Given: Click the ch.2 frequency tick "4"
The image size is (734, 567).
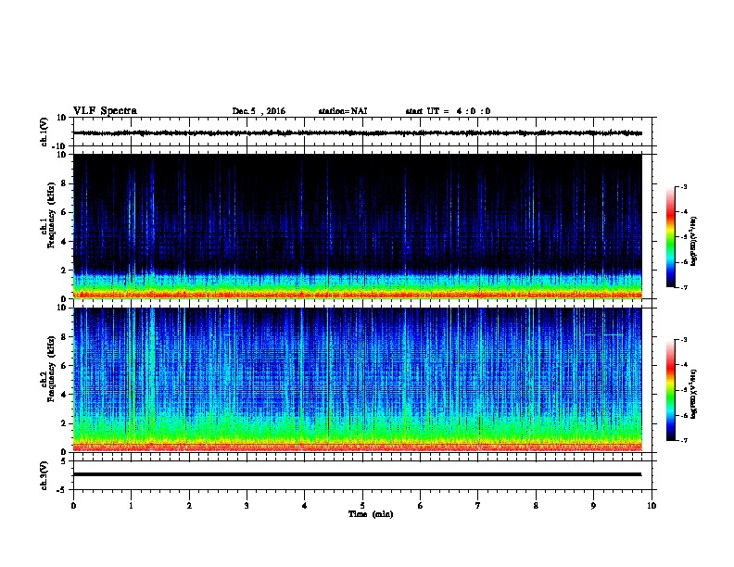Looking at the screenshot, I should coord(64,395).
